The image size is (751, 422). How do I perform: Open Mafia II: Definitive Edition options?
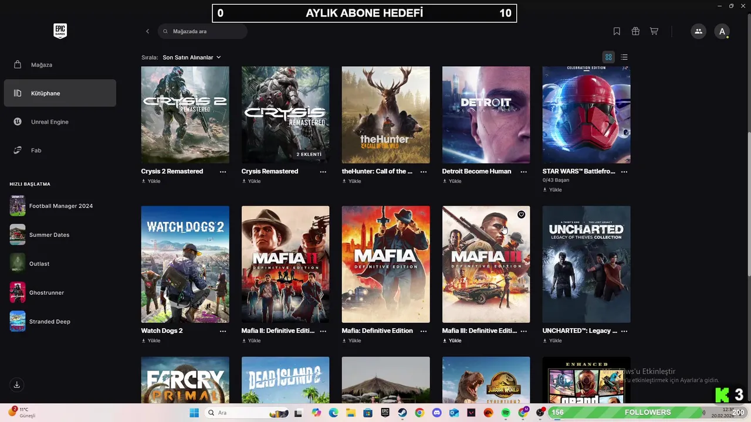coord(323,331)
